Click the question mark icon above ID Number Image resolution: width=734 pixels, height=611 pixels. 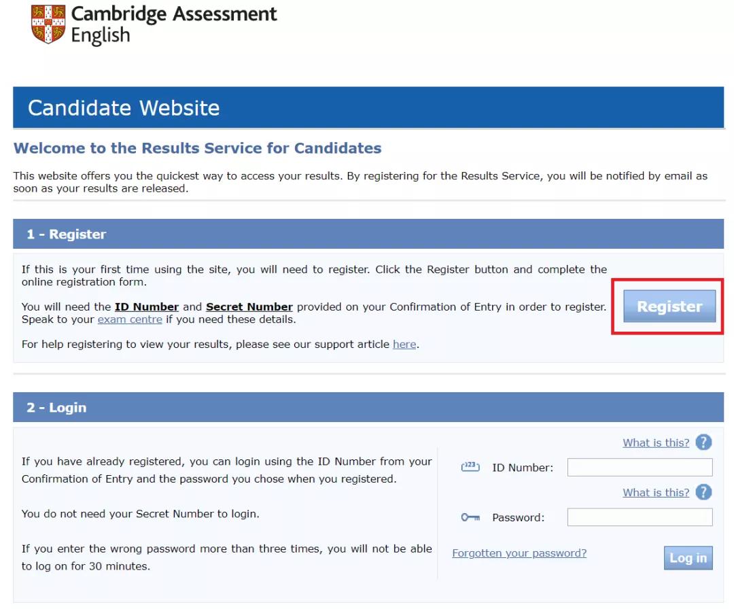click(x=704, y=442)
